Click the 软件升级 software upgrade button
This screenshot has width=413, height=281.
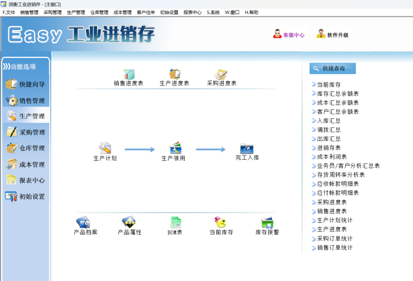(x=333, y=35)
